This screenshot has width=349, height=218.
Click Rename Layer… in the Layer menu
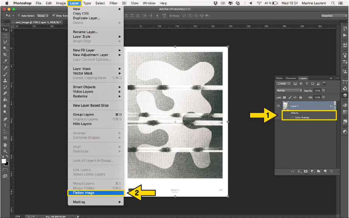tap(85, 32)
